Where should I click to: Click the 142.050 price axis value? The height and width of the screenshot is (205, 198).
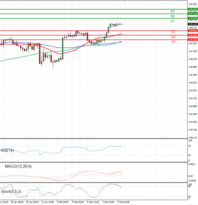[x=193, y=114]
